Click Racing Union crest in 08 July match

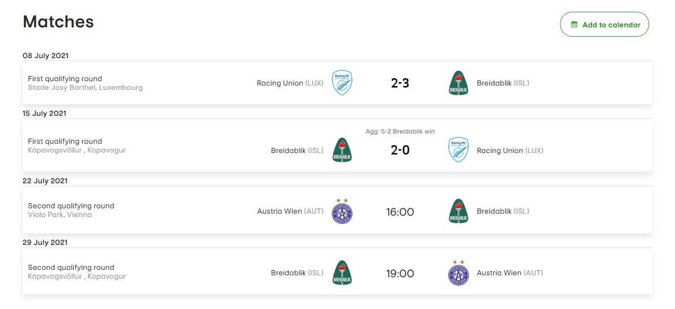(342, 83)
